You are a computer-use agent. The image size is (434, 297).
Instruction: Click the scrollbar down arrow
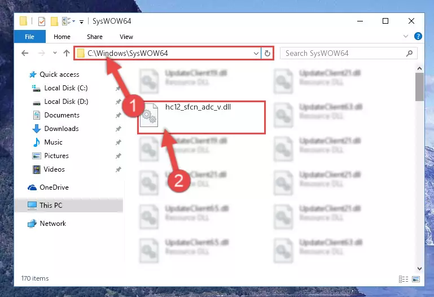[419, 269]
